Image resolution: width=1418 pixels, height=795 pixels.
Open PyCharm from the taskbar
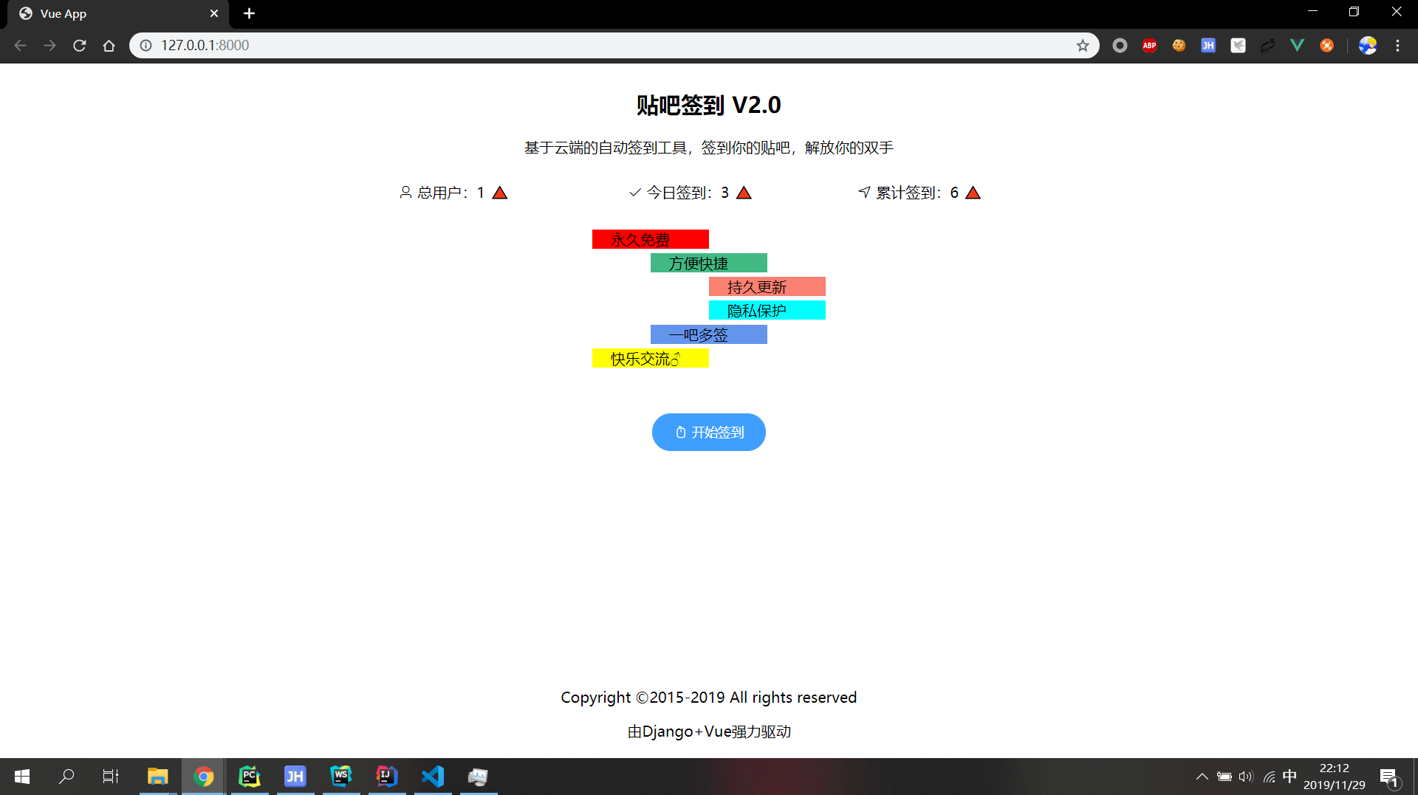(x=250, y=777)
